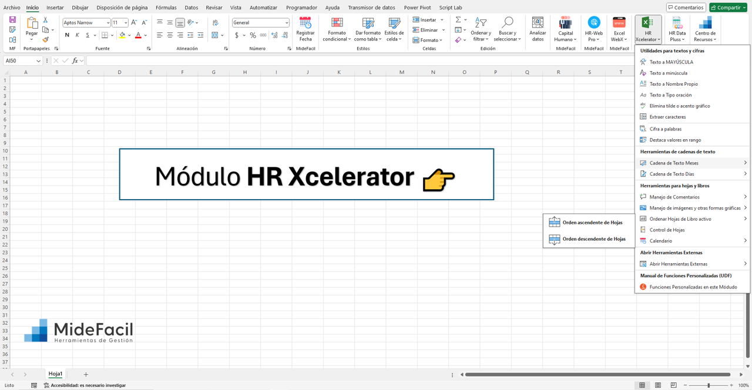Click Accesibilidad: es necesario investigar status
Image resolution: width=752 pixels, height=390 pixels.
tap(85, 385)
